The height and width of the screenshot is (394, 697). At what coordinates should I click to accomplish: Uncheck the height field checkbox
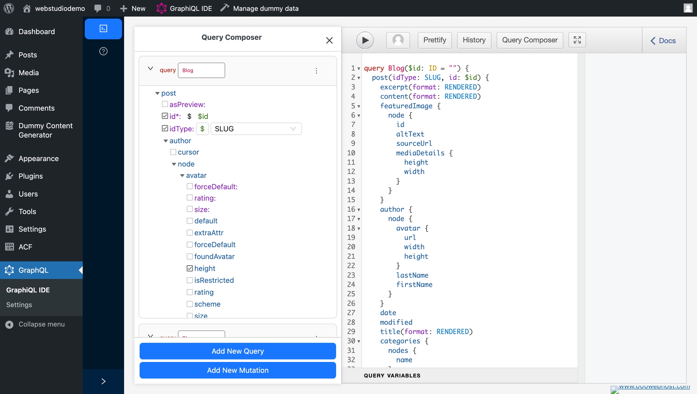pos(190,268)
